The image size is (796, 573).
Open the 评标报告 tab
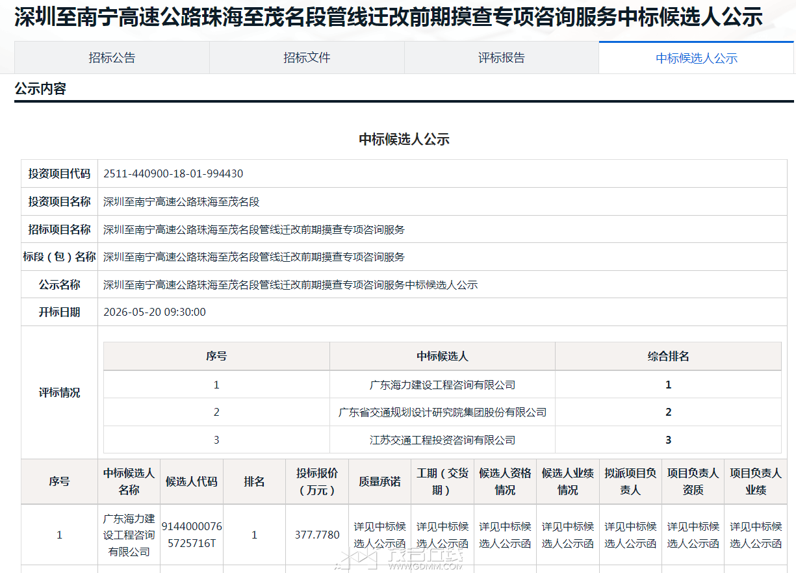tap(502, 58)
